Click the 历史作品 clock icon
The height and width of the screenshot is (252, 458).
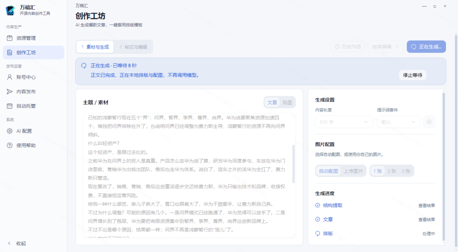(x=337, y=47)
